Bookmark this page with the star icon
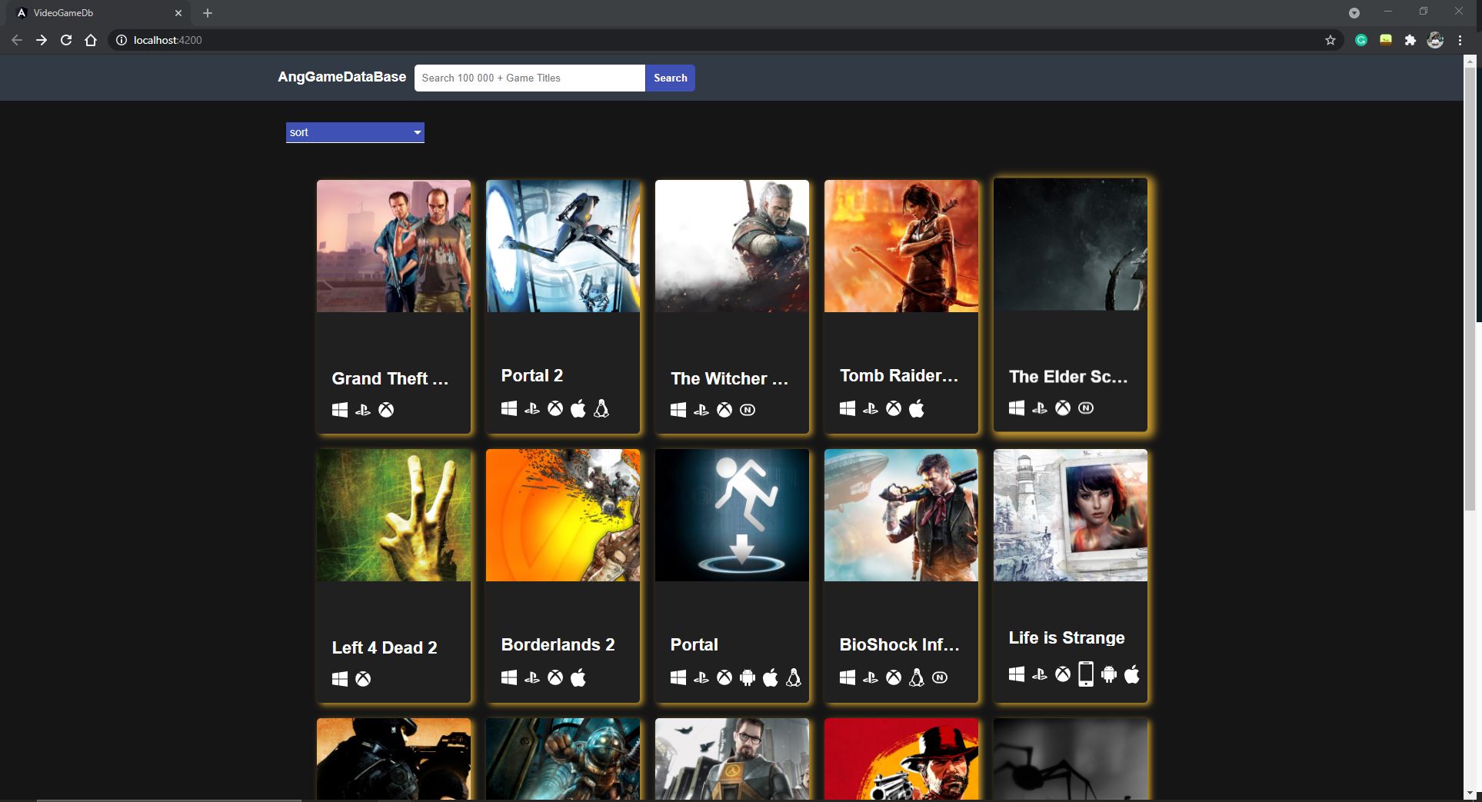 (1330, 40)
